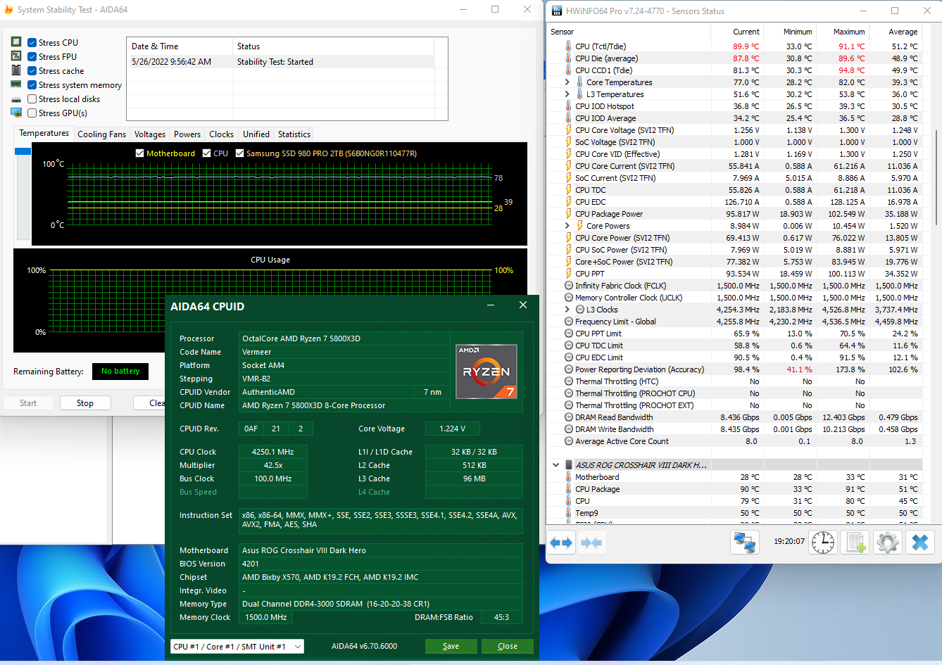942x665 pixels.
Task: Switch to the Cooling Fans tab
Action: tap(101, 134)
